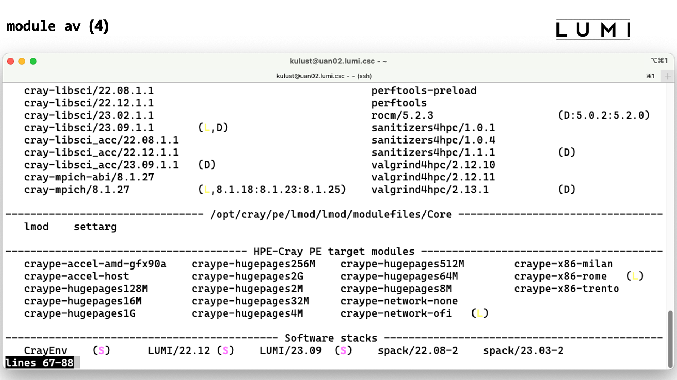Click cray-libsci/22.12.1.1 entry

89,103
